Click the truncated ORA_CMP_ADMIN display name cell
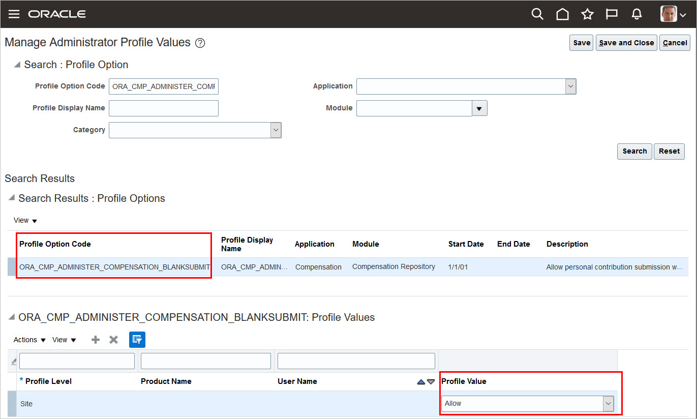The image size is (697, 419). [254, 267]
